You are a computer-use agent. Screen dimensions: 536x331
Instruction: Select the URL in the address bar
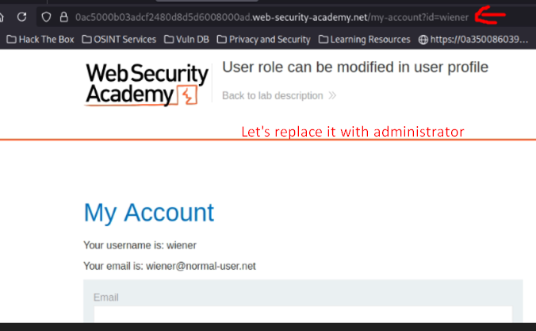point(272,17)
